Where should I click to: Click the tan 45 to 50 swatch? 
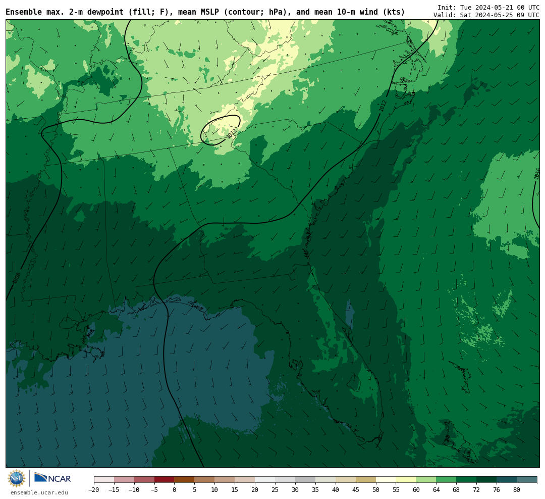coord(366,480)
